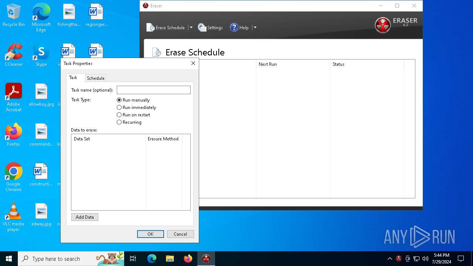
Task: Open the Firefox desktop shortcut
Action: point(14,135)
